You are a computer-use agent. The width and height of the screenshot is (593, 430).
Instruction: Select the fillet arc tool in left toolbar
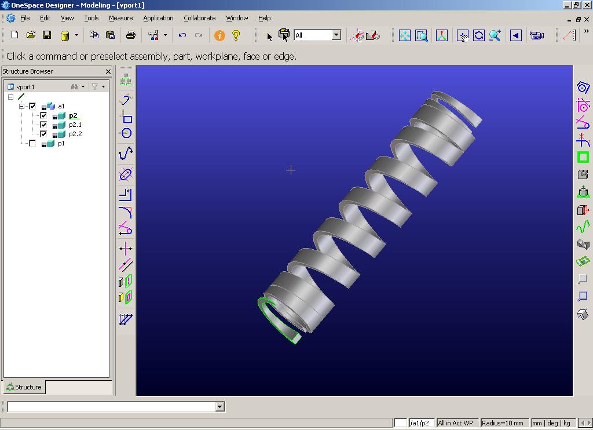126,212
